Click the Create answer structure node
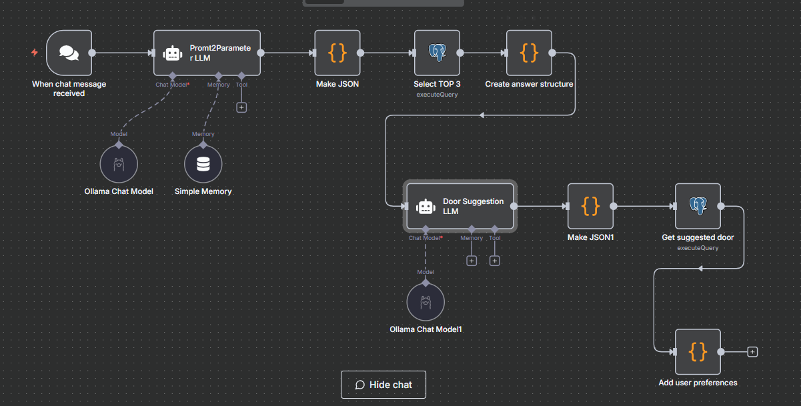801x406 pixels. click(x=529, y=53)
